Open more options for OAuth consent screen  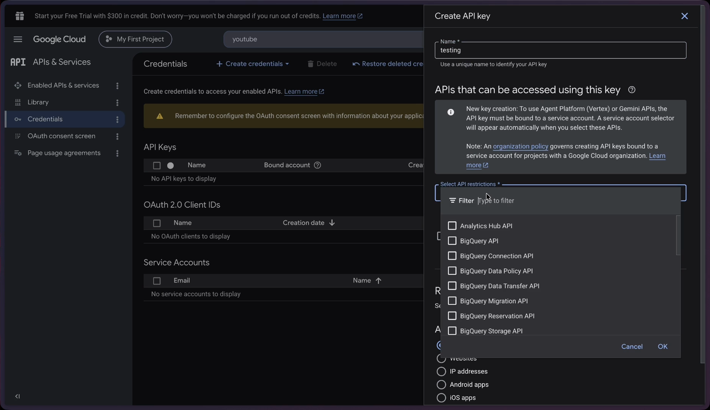(117, 136)
